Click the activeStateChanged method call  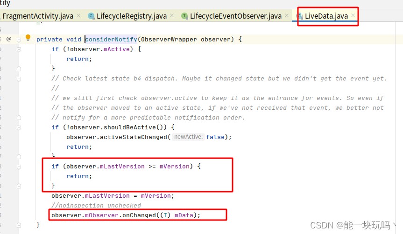click(x=134, y=137)
